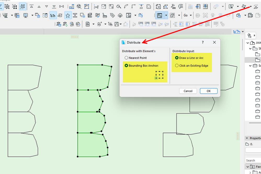This screenshot has width=261, height=174.
Task: Click the reload libraries icon with green arrows
Action: click(x=65, y=24)
